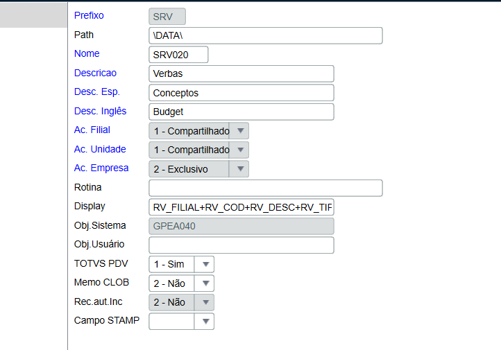The image size is (501, 350).
Task: Click the Obj.Sistema GPEA040 field
Action: [x=241, y=226]
